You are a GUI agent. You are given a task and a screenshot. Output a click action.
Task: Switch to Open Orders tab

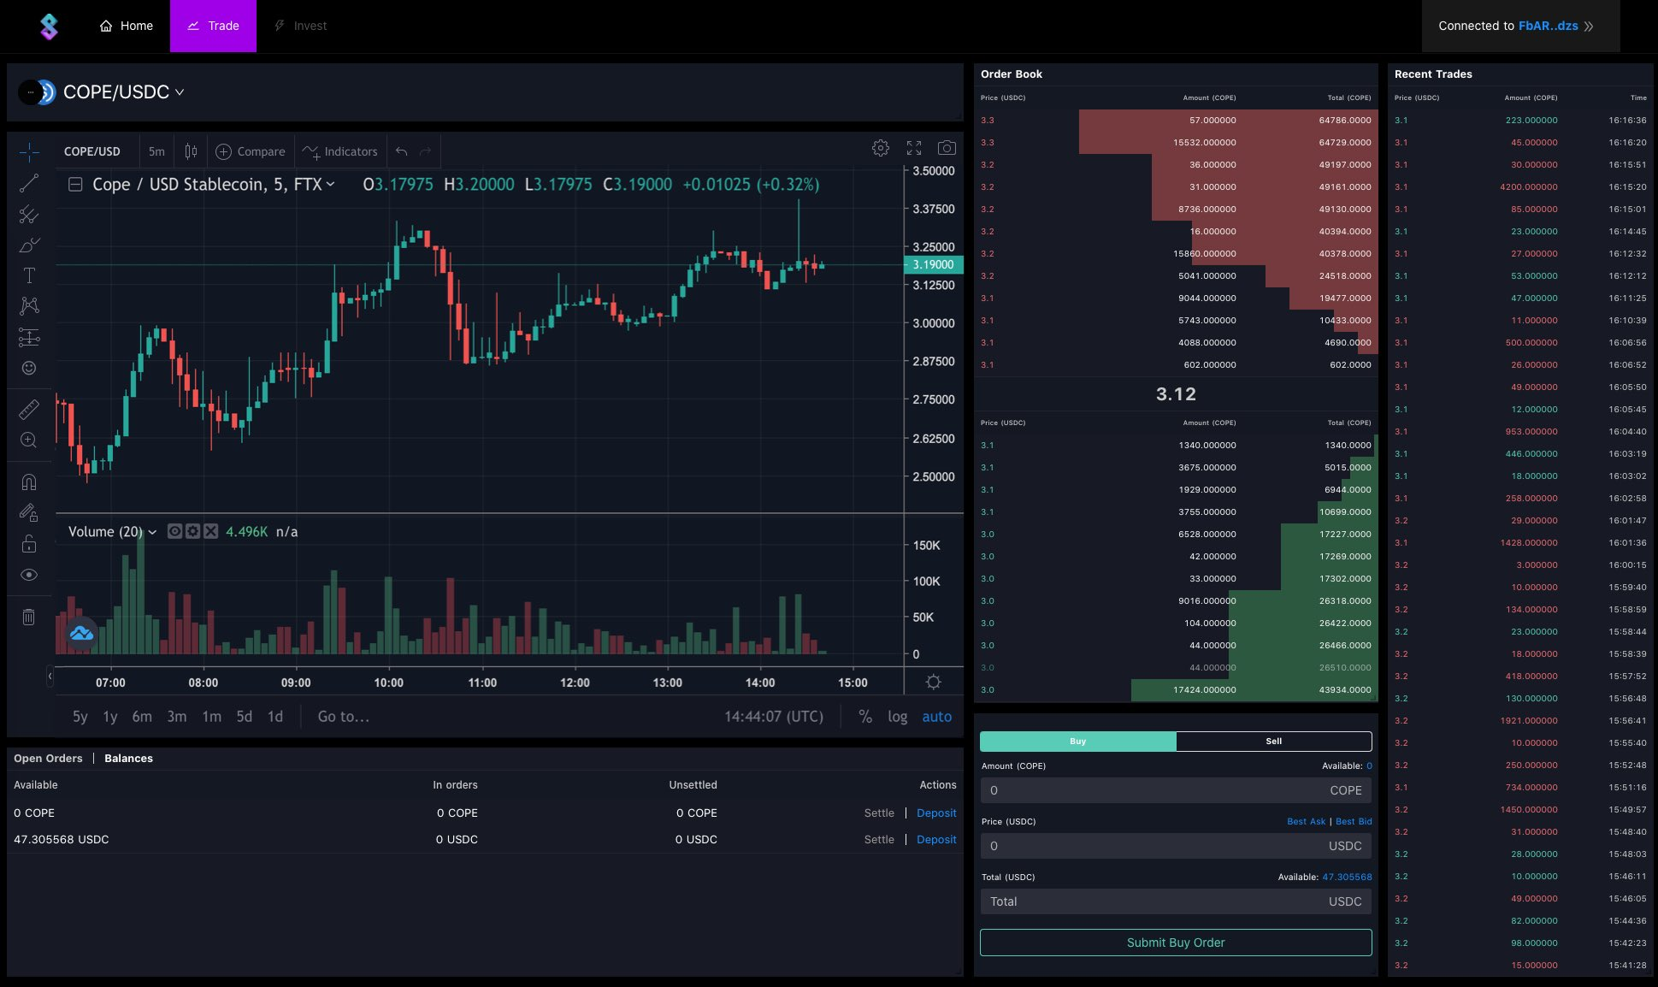tap(48, 759)
